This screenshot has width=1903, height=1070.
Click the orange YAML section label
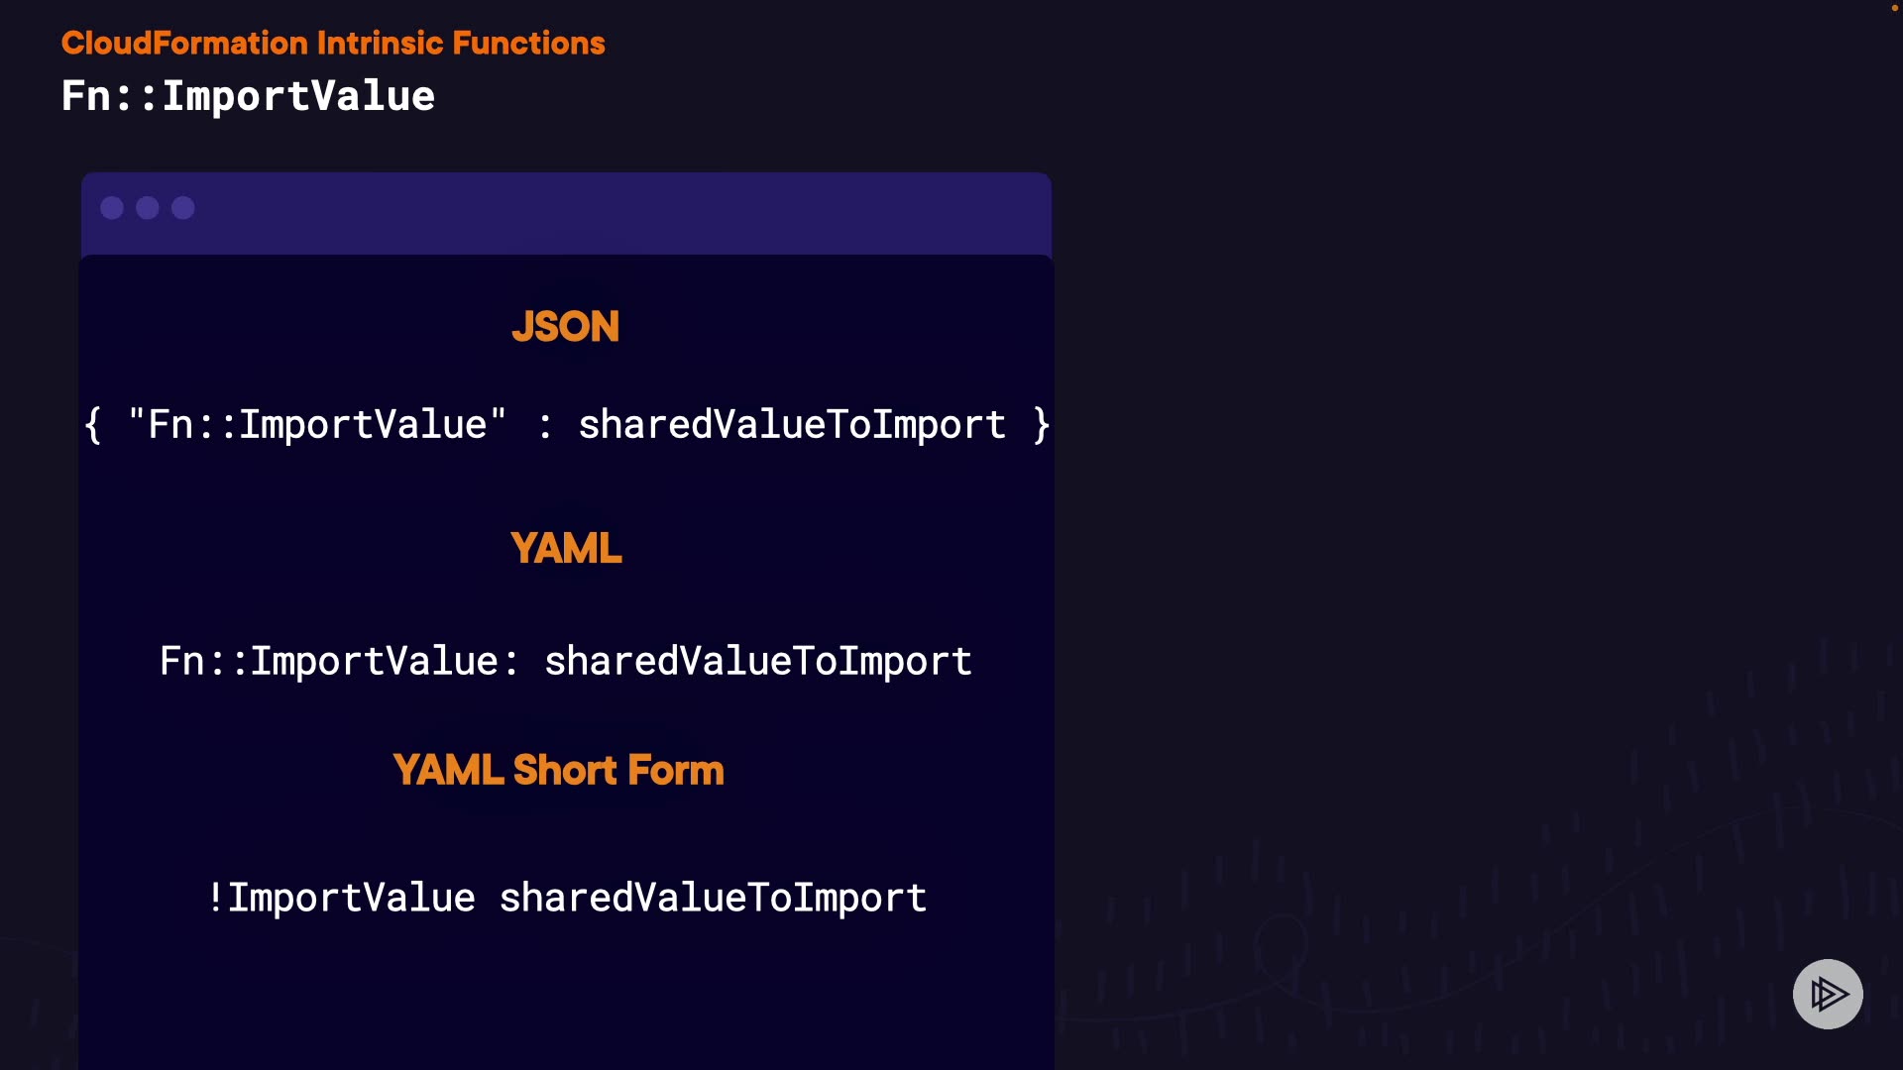click(x=566, y=548)
